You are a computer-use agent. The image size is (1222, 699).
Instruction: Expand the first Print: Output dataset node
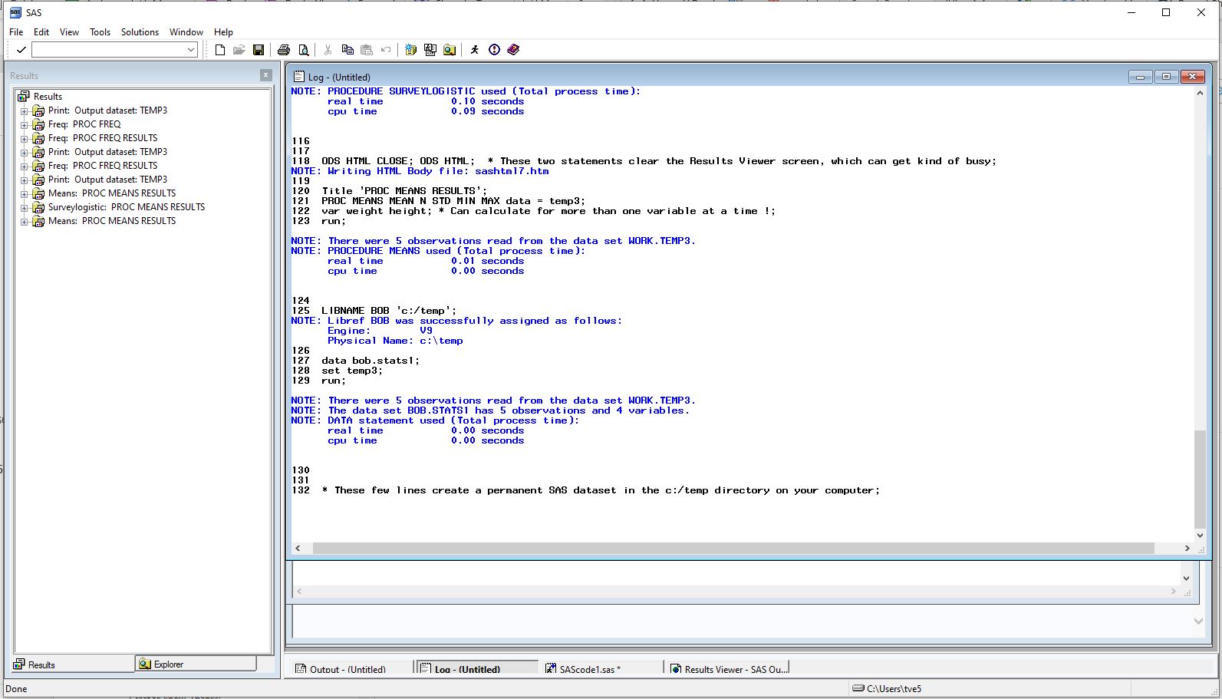coord(24,111)
